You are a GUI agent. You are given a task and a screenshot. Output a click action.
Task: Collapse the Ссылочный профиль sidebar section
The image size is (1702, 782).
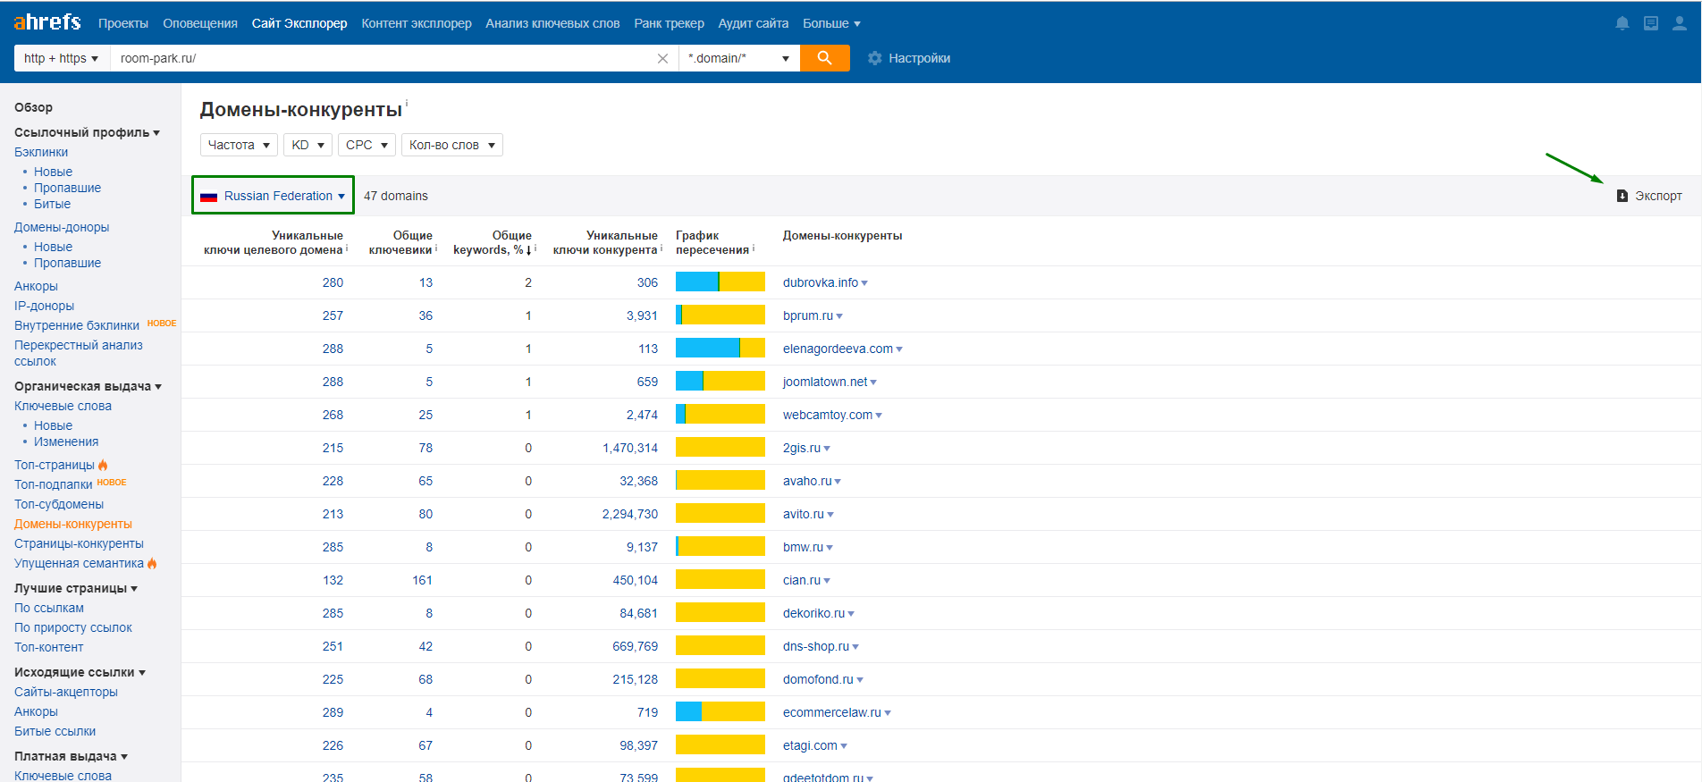click(87, 132)
